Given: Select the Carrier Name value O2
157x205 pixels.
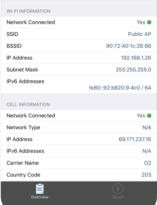Looking at the screenshot, I should pos(148,163).
